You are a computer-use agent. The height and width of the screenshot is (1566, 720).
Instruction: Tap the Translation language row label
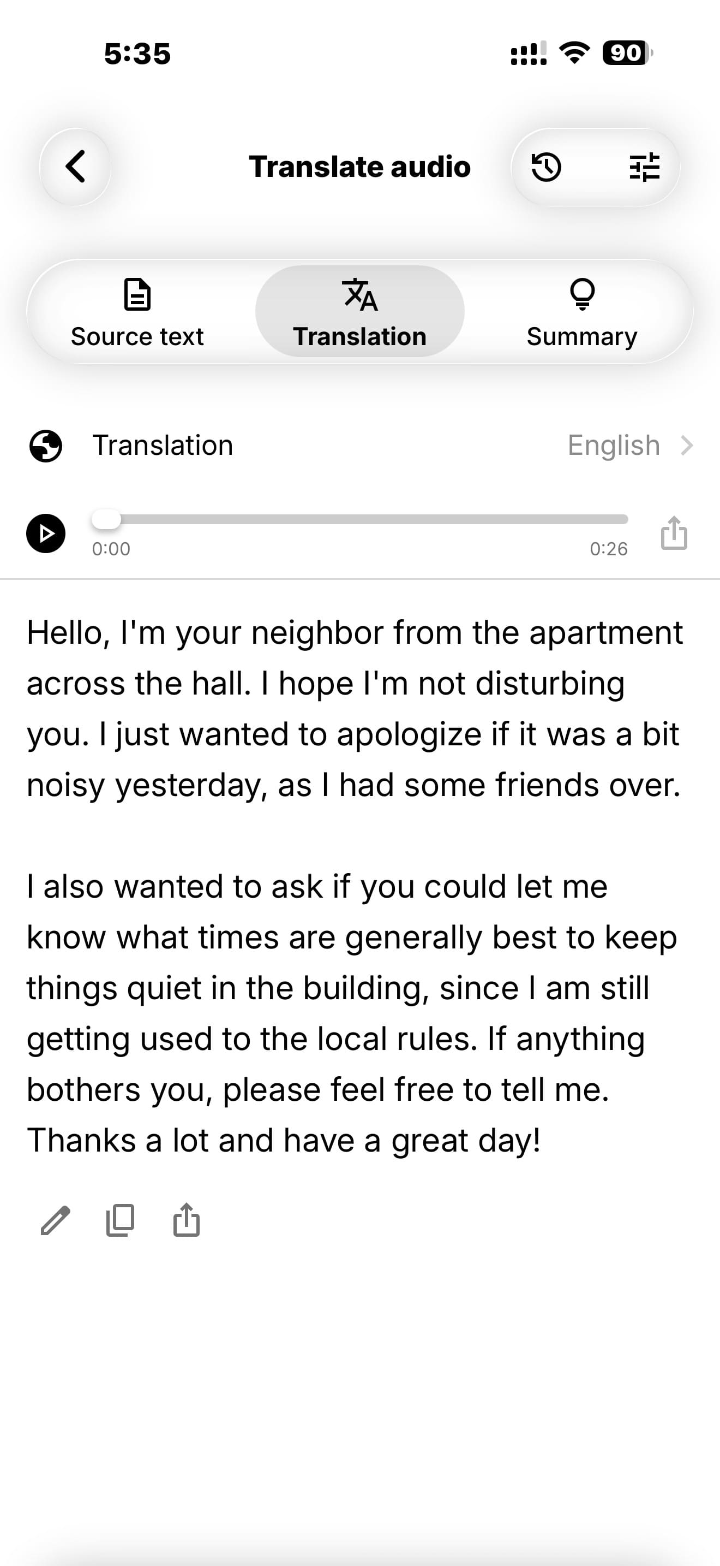pyautogui.click(x=163, y=446)
